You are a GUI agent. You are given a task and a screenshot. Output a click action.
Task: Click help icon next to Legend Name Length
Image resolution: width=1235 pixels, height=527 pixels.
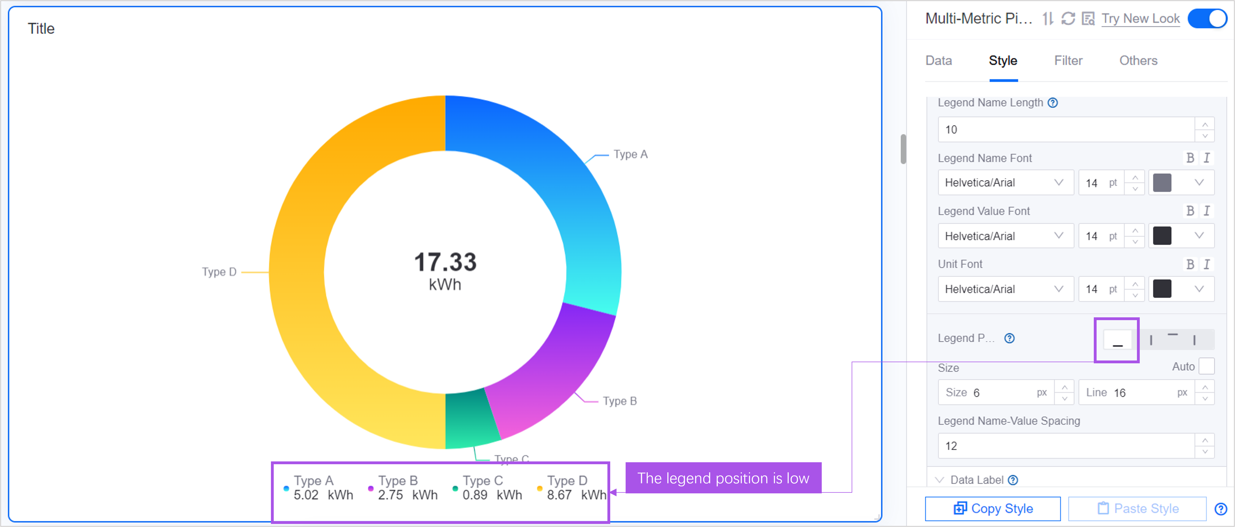1053,103
